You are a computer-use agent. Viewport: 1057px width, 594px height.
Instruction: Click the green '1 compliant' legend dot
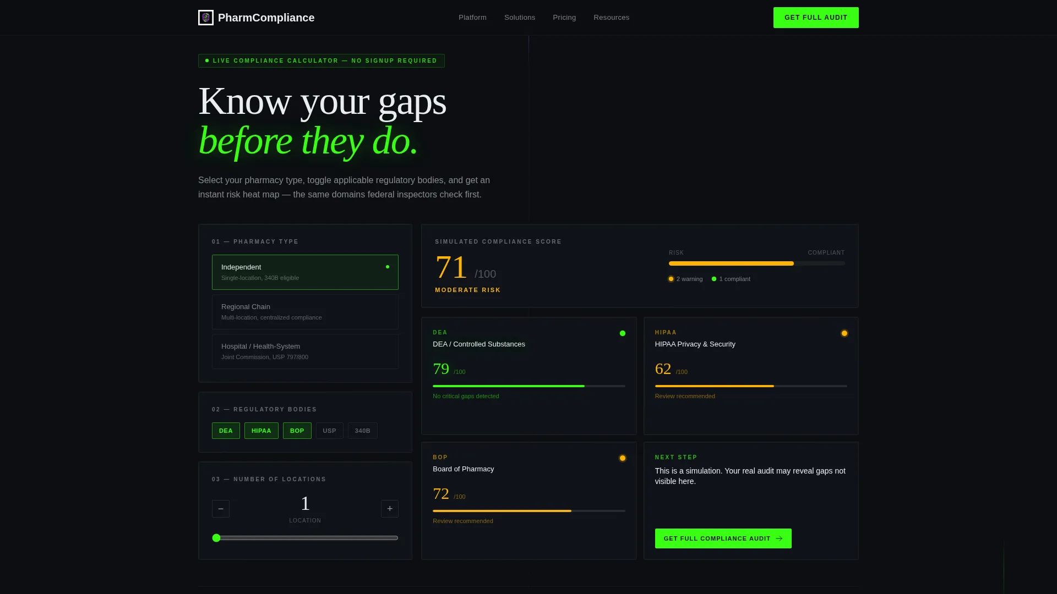point(714,279)
